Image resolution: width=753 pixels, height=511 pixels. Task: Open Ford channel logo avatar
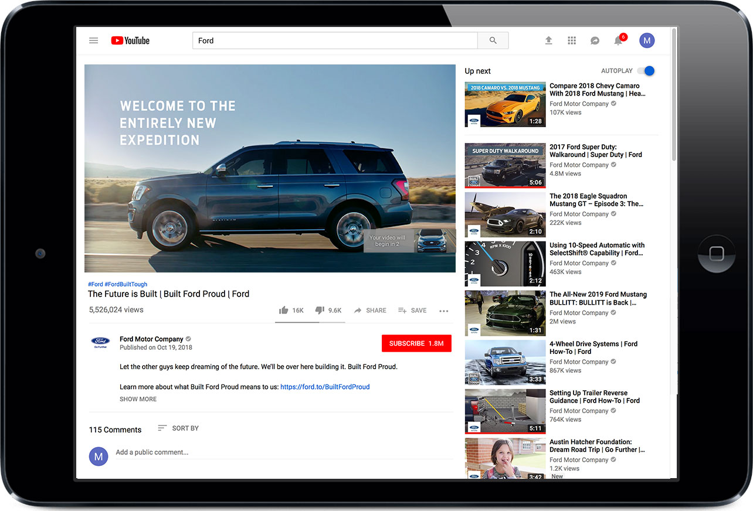[101, 343]
